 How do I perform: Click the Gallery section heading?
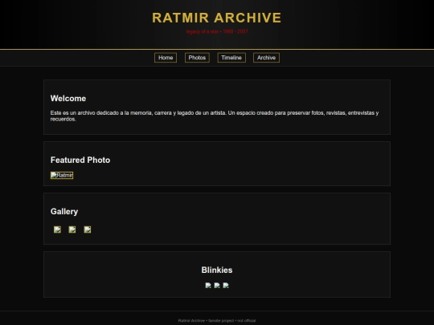pos(64,211)
